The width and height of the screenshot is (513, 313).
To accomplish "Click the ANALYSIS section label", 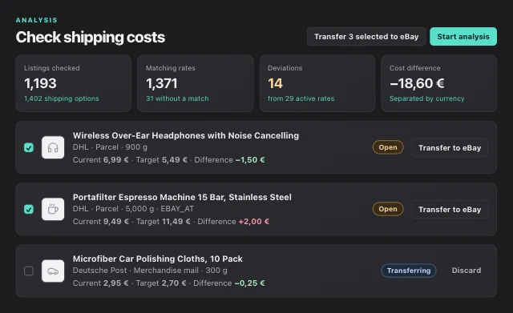I will (x=37, y=20).
